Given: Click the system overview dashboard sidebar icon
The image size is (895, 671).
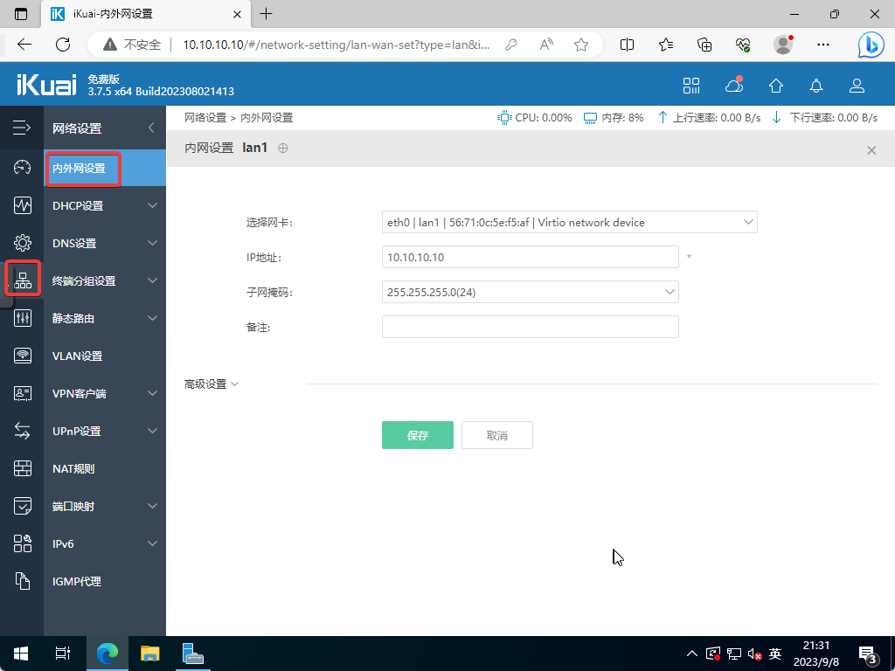Looking at the screenshot, I should pyautogui.click(x=23, y=168).
